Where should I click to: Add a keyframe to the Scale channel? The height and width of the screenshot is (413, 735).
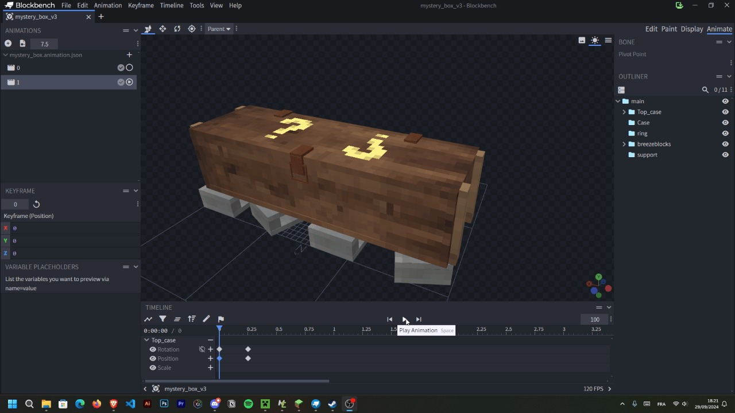pos(211,368)
